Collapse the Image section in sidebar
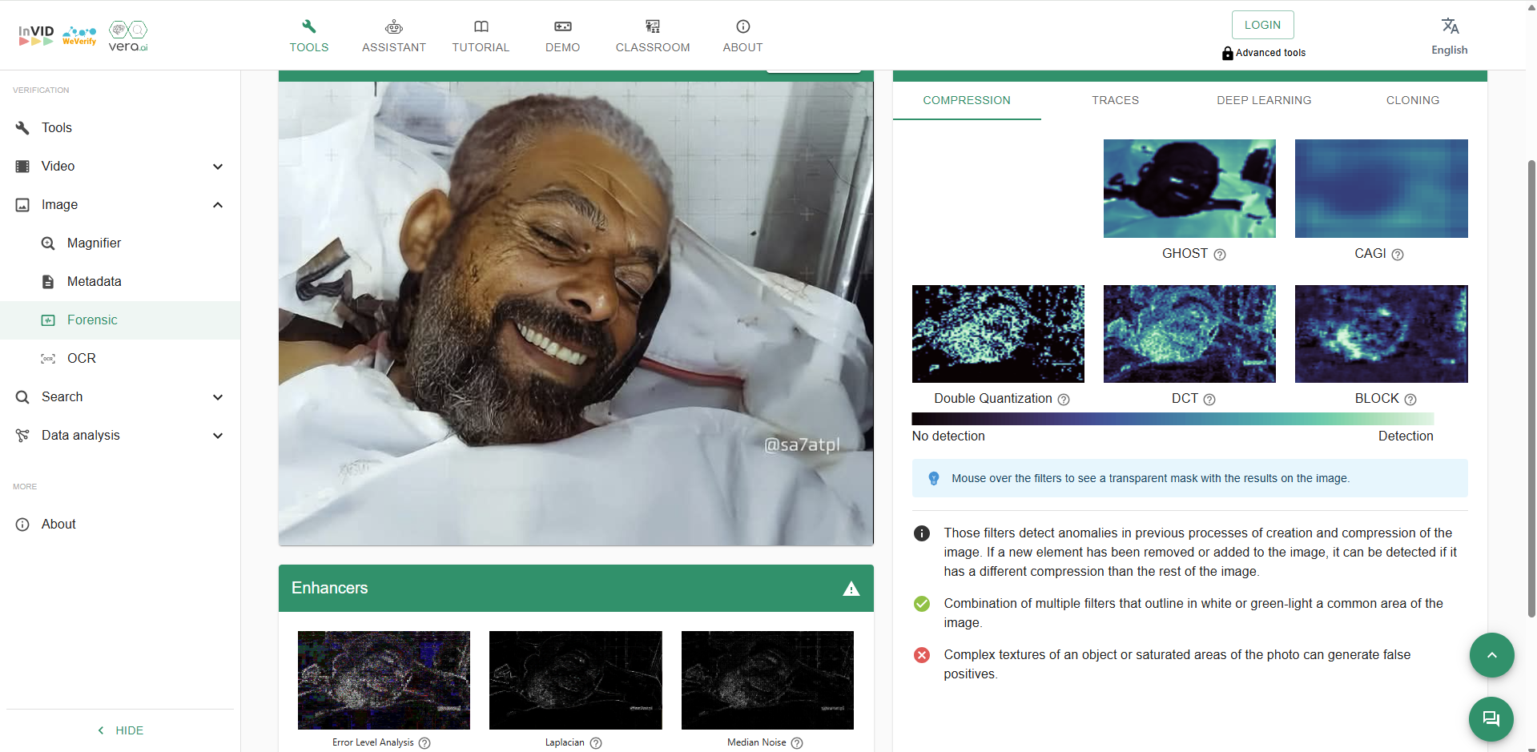 217,205
